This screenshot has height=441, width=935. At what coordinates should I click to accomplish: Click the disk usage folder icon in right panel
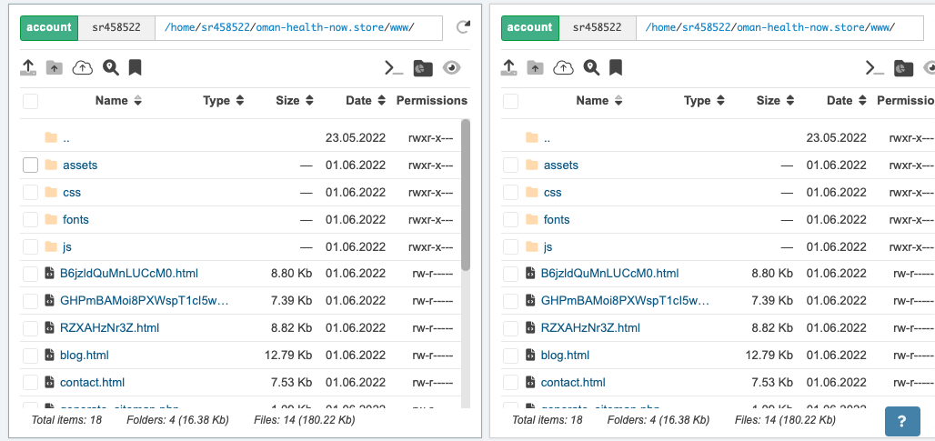tap(903, 67)
